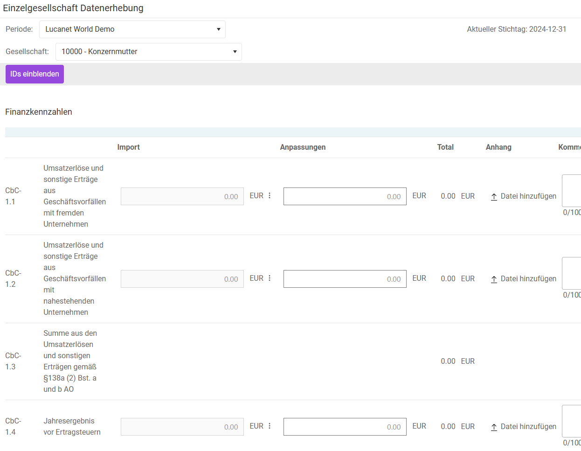Open the Periode dropdown showing Lucanet World Demo
This screenshot has width=581, height=451.
pyautogui.click(x=132, y=29)
